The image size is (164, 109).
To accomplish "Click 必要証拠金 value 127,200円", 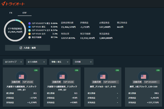I will point(105,27).
